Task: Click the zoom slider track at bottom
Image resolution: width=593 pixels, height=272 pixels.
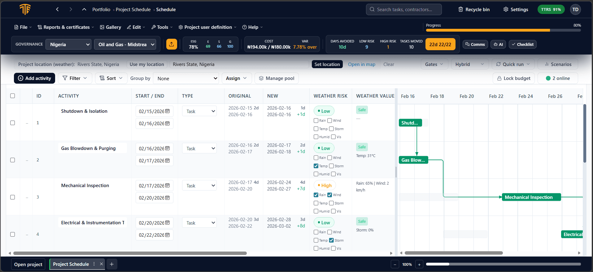Action: [x=503, y=264]
